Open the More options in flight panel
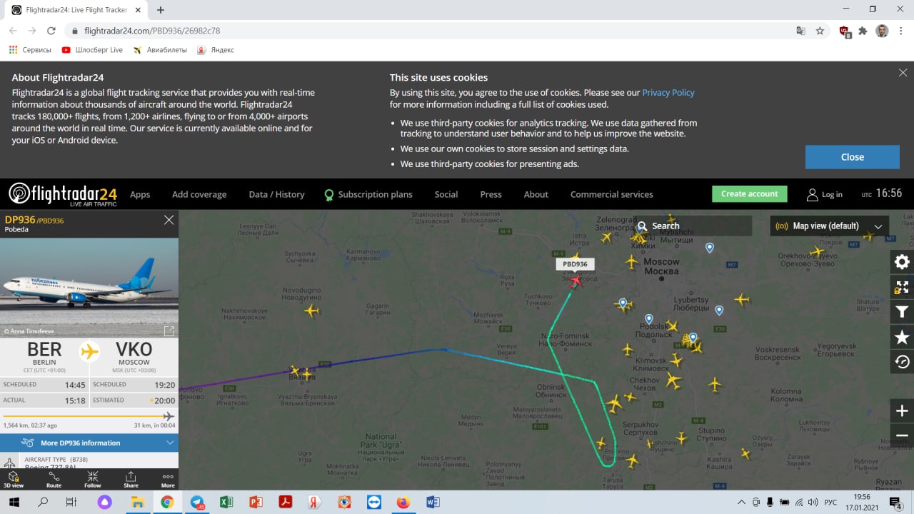The width and height of the screenshot is (914, 514). coord(168,479)
